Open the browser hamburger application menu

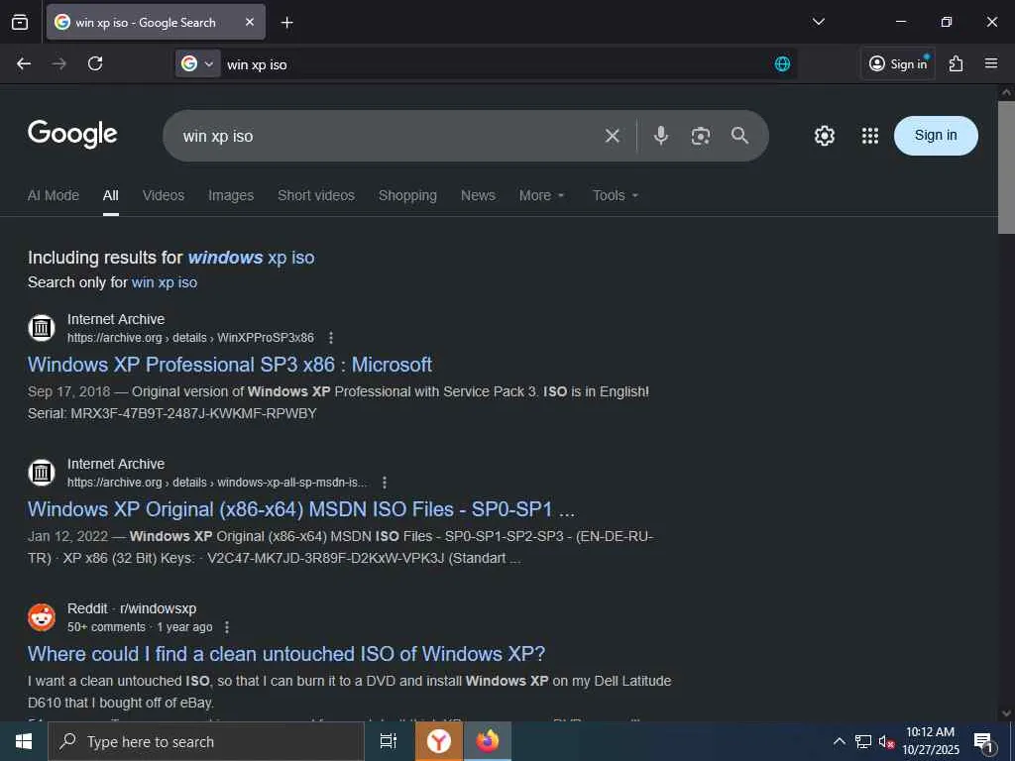tap(991, 63)
